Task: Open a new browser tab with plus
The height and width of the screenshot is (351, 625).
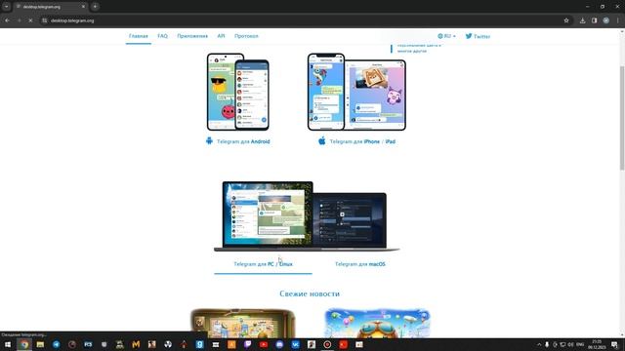Action: pos(95,7)
